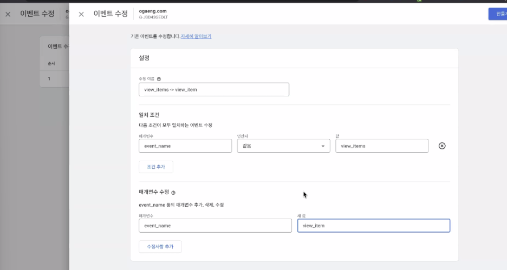
Task: Click the help icon next to 매개변수 수정
Action: click(173, 193)
